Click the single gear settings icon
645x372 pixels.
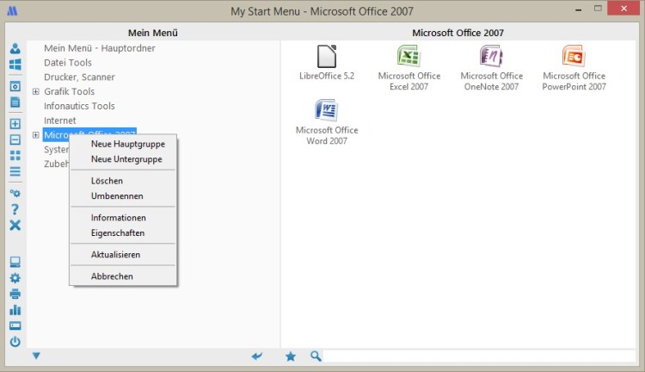point(15,278)
